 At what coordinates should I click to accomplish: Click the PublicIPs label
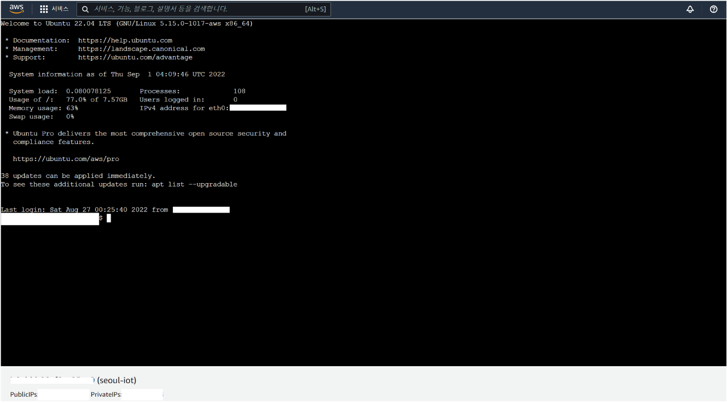click(24, 394)
